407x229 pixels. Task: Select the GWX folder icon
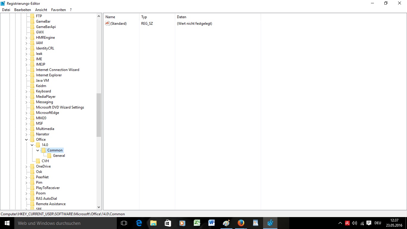point(32,32)
